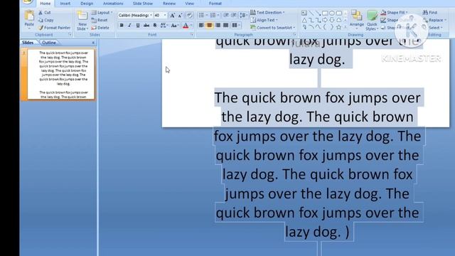Viewport: 455px width, 256px height.
Task: Open the font size 40 dropdown
Action: coord(165,15)
